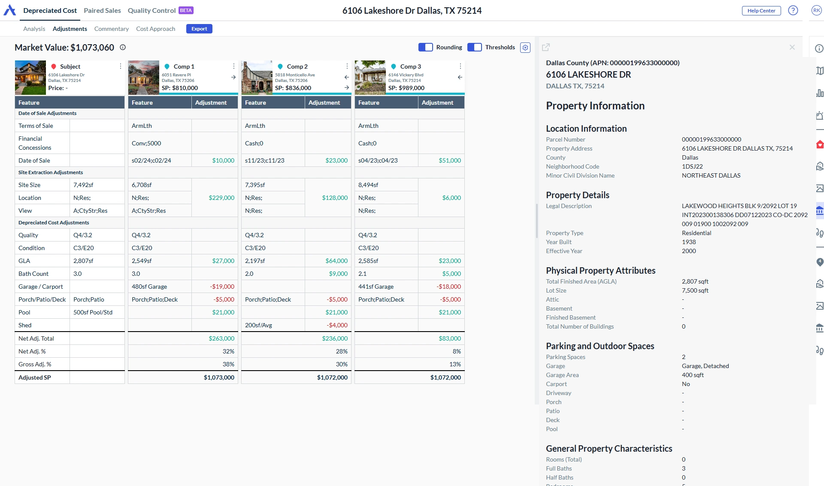The height and width of the screenshot is (486, 824).
Task: Move Comp 3 left using the arrow
Action: (x=460, y=77)
